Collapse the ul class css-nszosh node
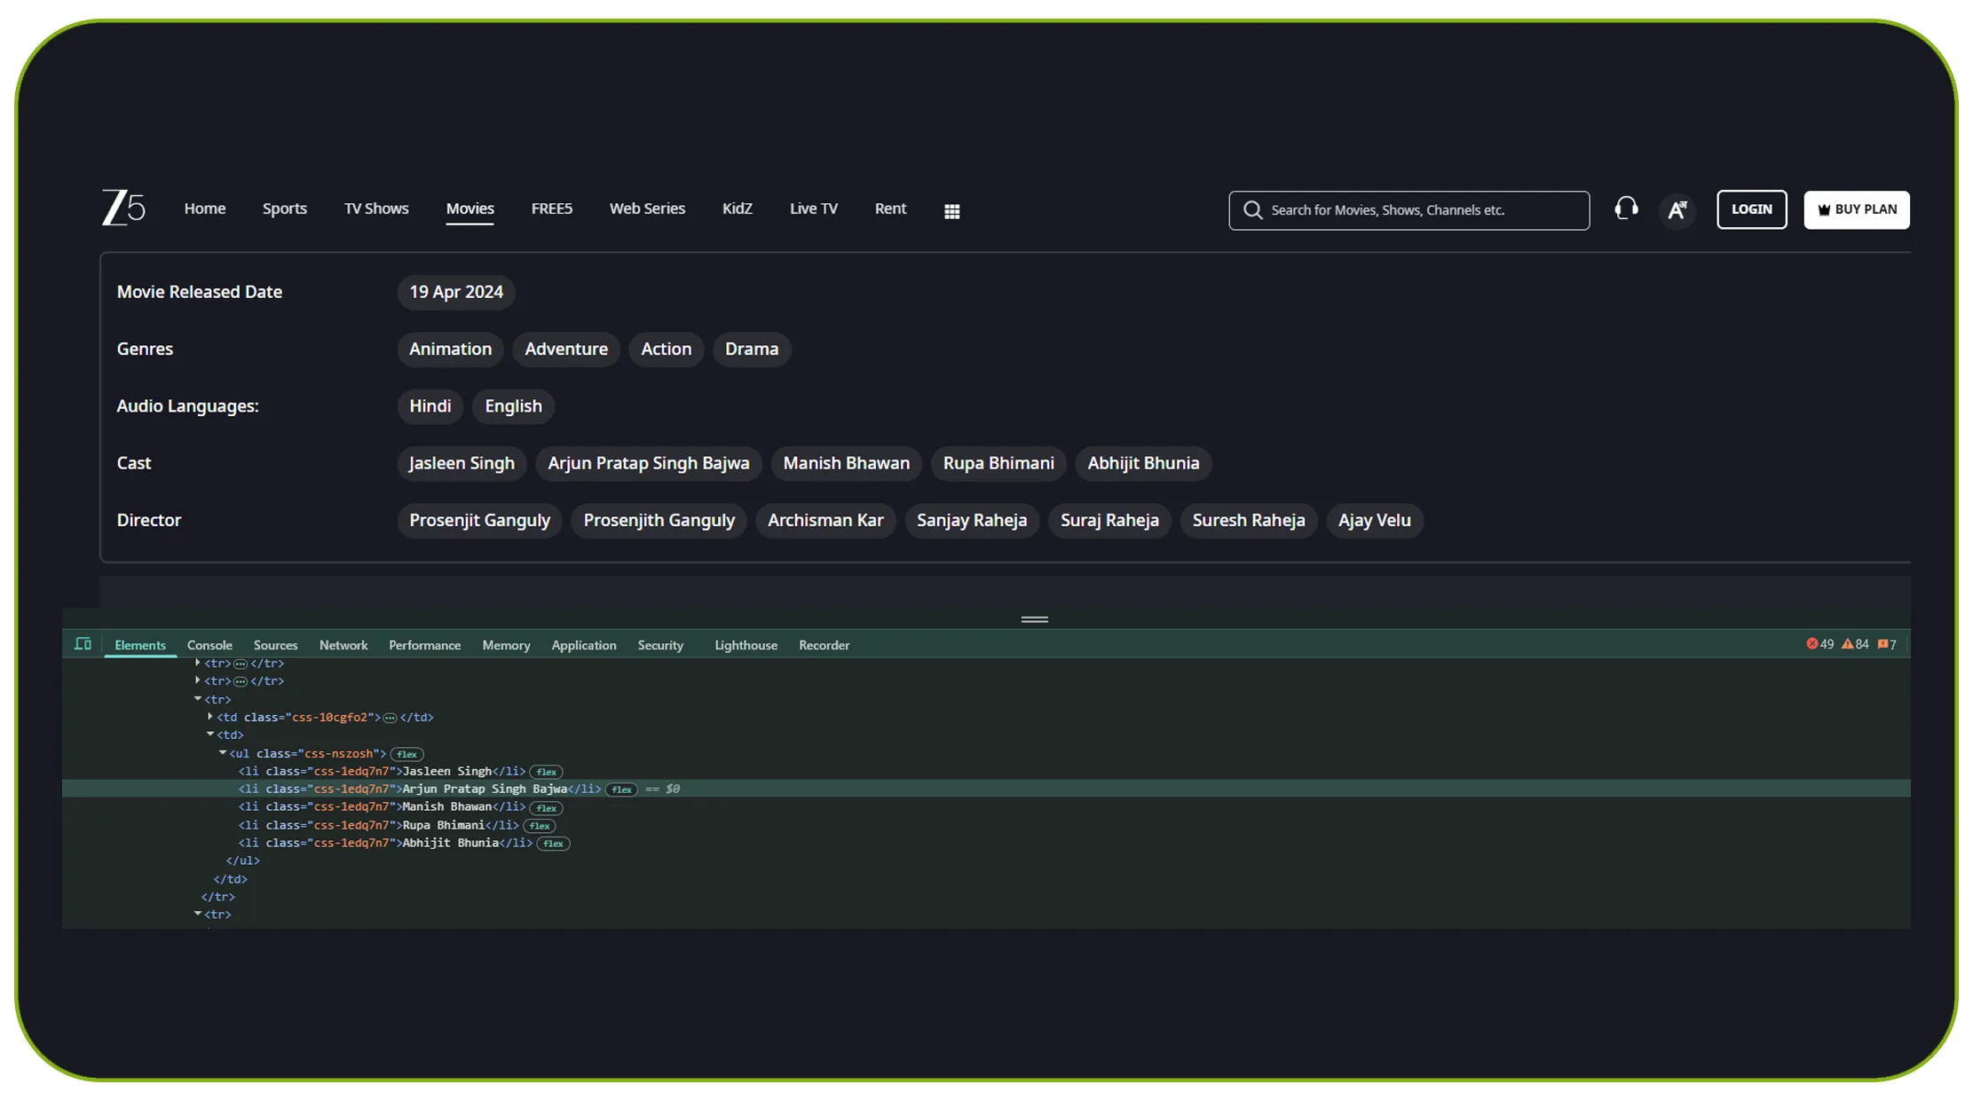1973x1100 pixels. coord(223,753)
